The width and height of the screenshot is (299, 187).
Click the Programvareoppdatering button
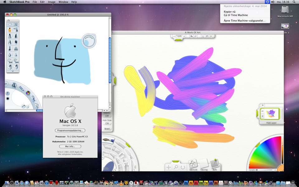point(70,131)
